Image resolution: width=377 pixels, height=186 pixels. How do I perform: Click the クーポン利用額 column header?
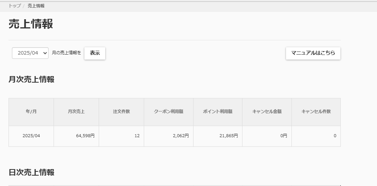[x=168, y=112]
